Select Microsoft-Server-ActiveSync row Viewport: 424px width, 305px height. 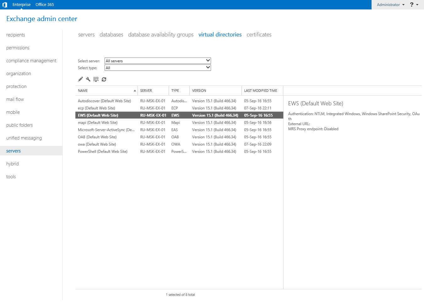pos(179,130)
